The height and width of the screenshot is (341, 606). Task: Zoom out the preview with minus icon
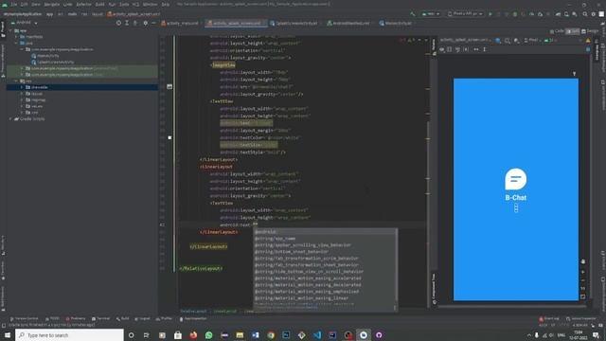click(583, 280)
